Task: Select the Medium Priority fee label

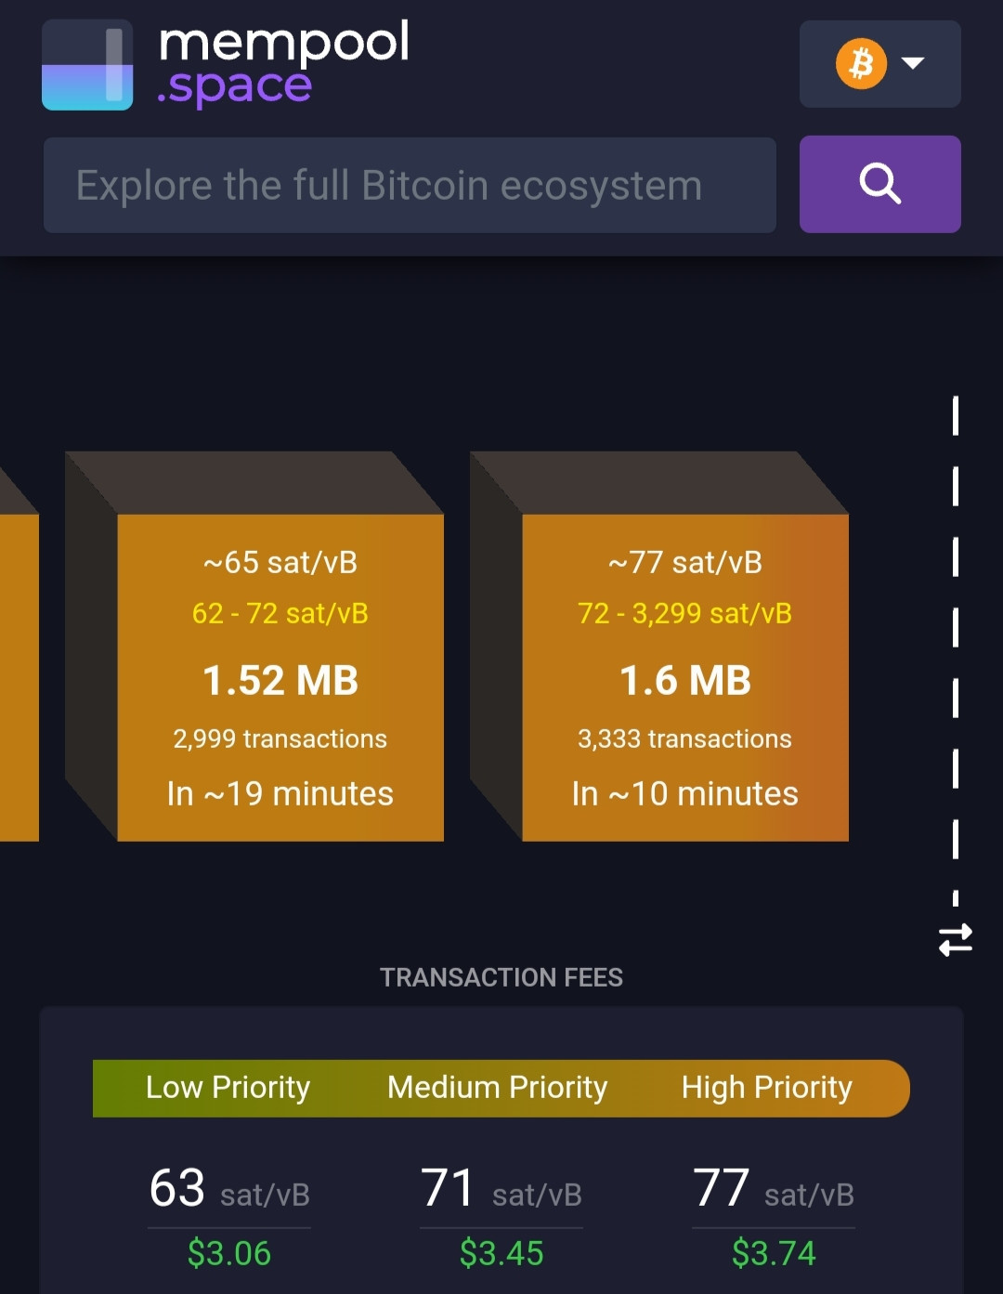Action: click(498, 1087)
